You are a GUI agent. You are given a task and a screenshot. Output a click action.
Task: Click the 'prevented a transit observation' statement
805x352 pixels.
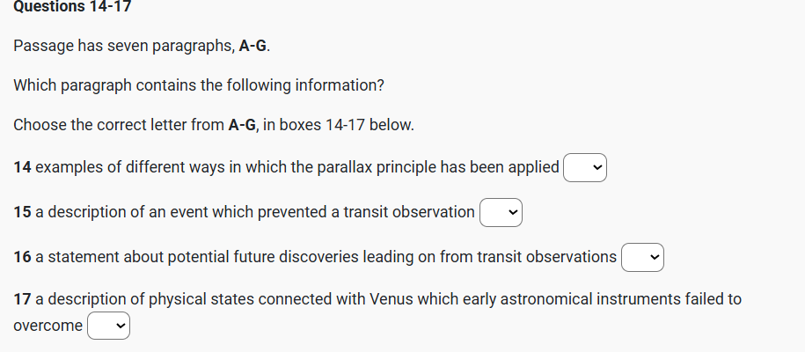click(x=255, y=212)
